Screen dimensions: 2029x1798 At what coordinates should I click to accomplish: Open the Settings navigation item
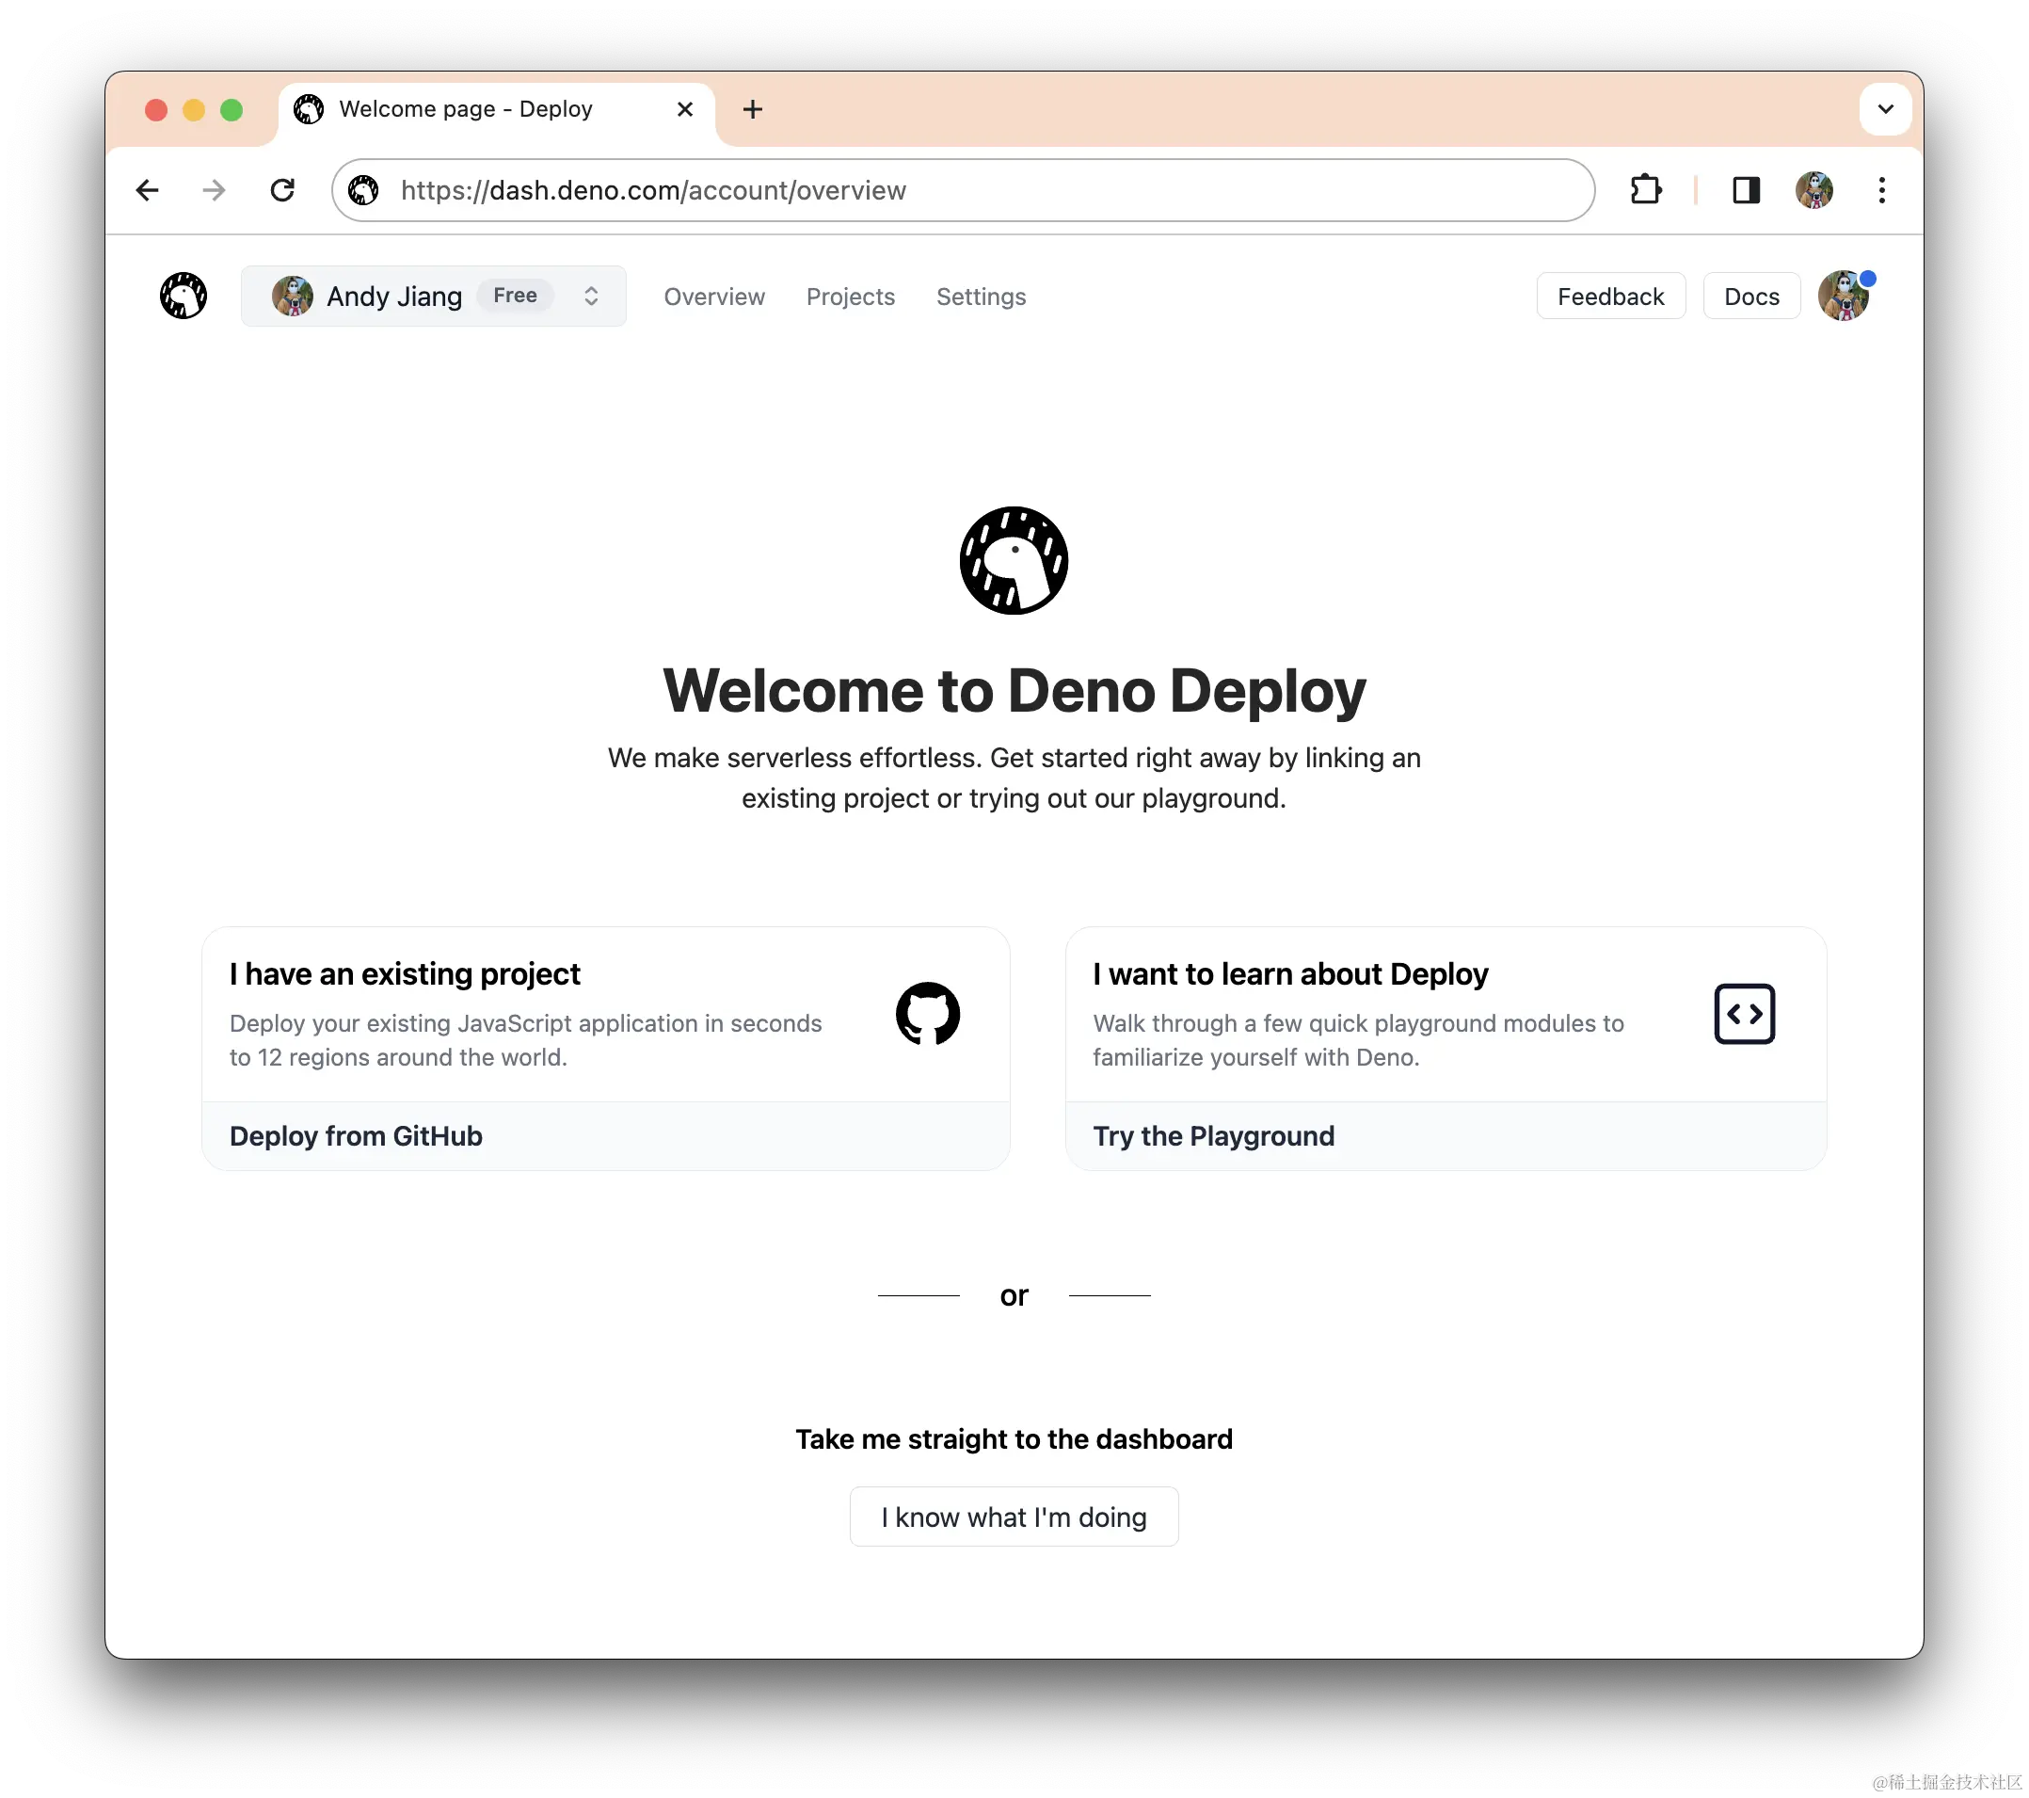coord(981,296)
